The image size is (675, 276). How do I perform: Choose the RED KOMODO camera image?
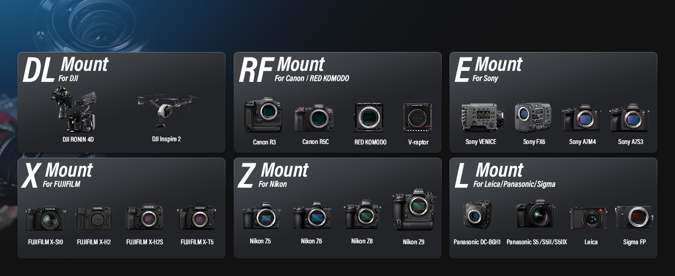click(369, 117)
